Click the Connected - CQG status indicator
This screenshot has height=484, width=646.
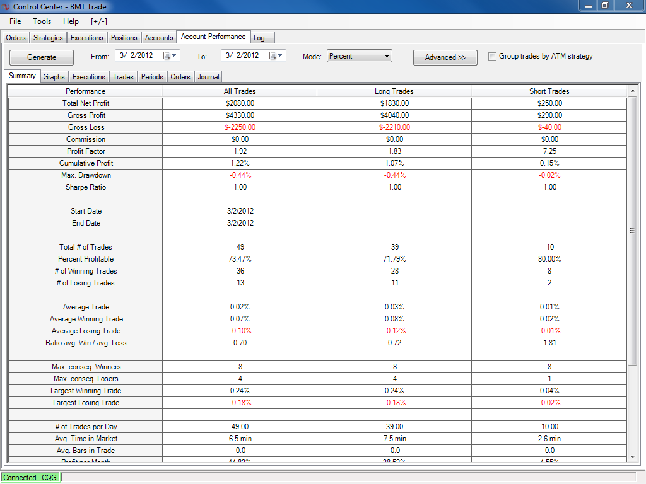[x=30, y=478]
